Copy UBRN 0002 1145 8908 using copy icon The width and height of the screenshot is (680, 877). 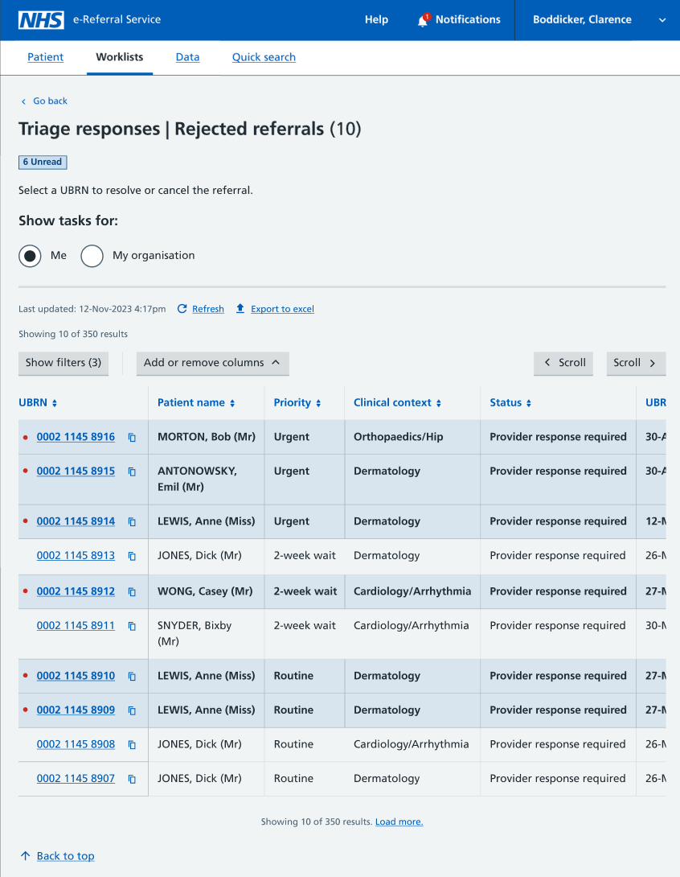coord(132,744)
